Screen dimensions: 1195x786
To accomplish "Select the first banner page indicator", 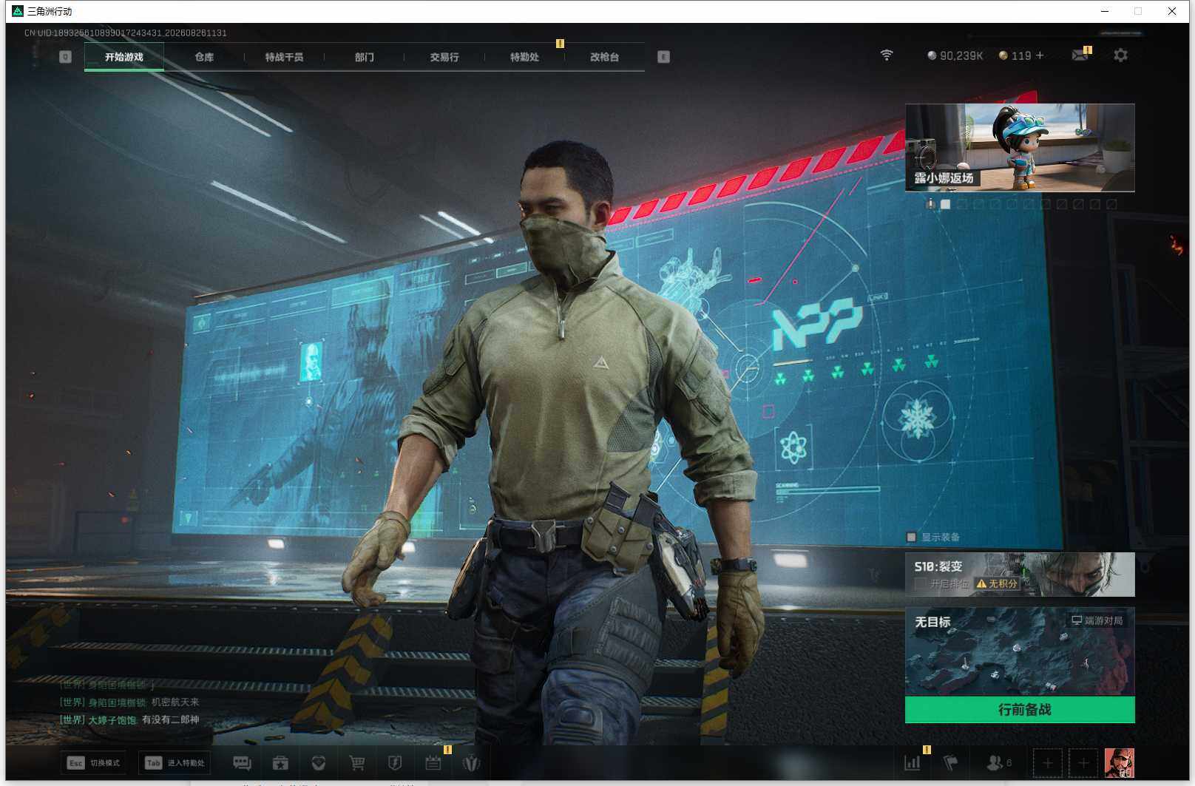I will (946, 204).
